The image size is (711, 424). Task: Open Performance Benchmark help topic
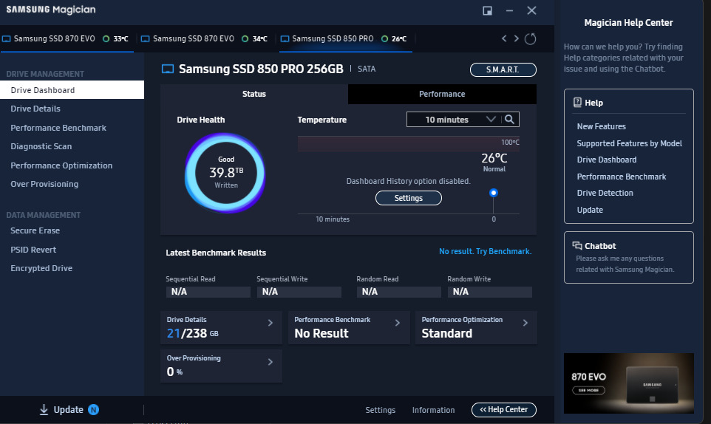click(622, 177)
